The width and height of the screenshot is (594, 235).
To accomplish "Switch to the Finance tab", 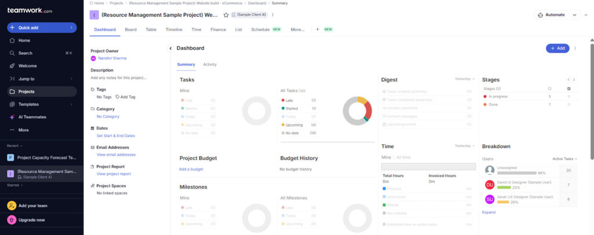I will coord(218,30).
